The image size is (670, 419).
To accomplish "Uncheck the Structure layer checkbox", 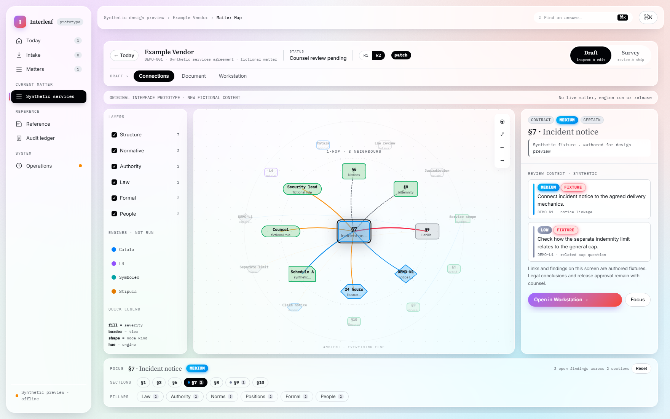I will 114,135.
